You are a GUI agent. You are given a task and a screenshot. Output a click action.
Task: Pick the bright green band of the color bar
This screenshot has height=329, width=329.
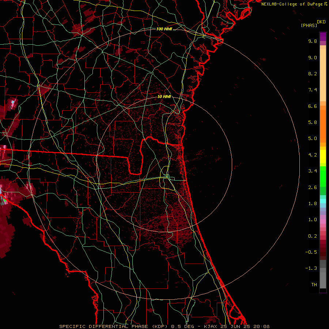point(323,177)
